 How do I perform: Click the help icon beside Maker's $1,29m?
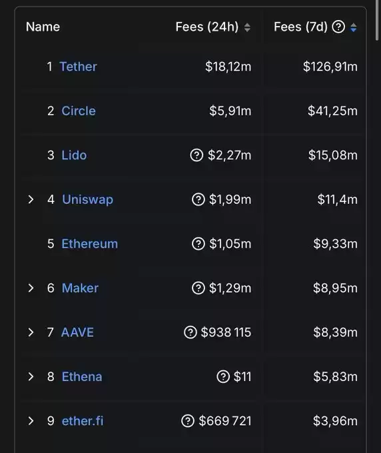pos(198,288)
